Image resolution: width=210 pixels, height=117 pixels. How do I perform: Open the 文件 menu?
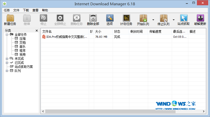pos(16,10)
